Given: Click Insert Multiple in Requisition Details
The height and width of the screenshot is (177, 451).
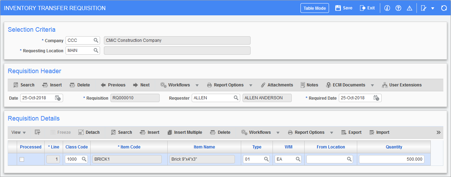Looking at the screenshot, I should tap(185, 132).
